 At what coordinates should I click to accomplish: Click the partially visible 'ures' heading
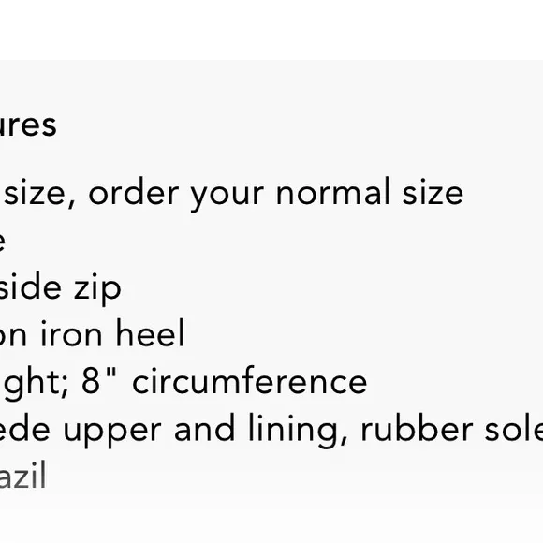tap(28, 125)
